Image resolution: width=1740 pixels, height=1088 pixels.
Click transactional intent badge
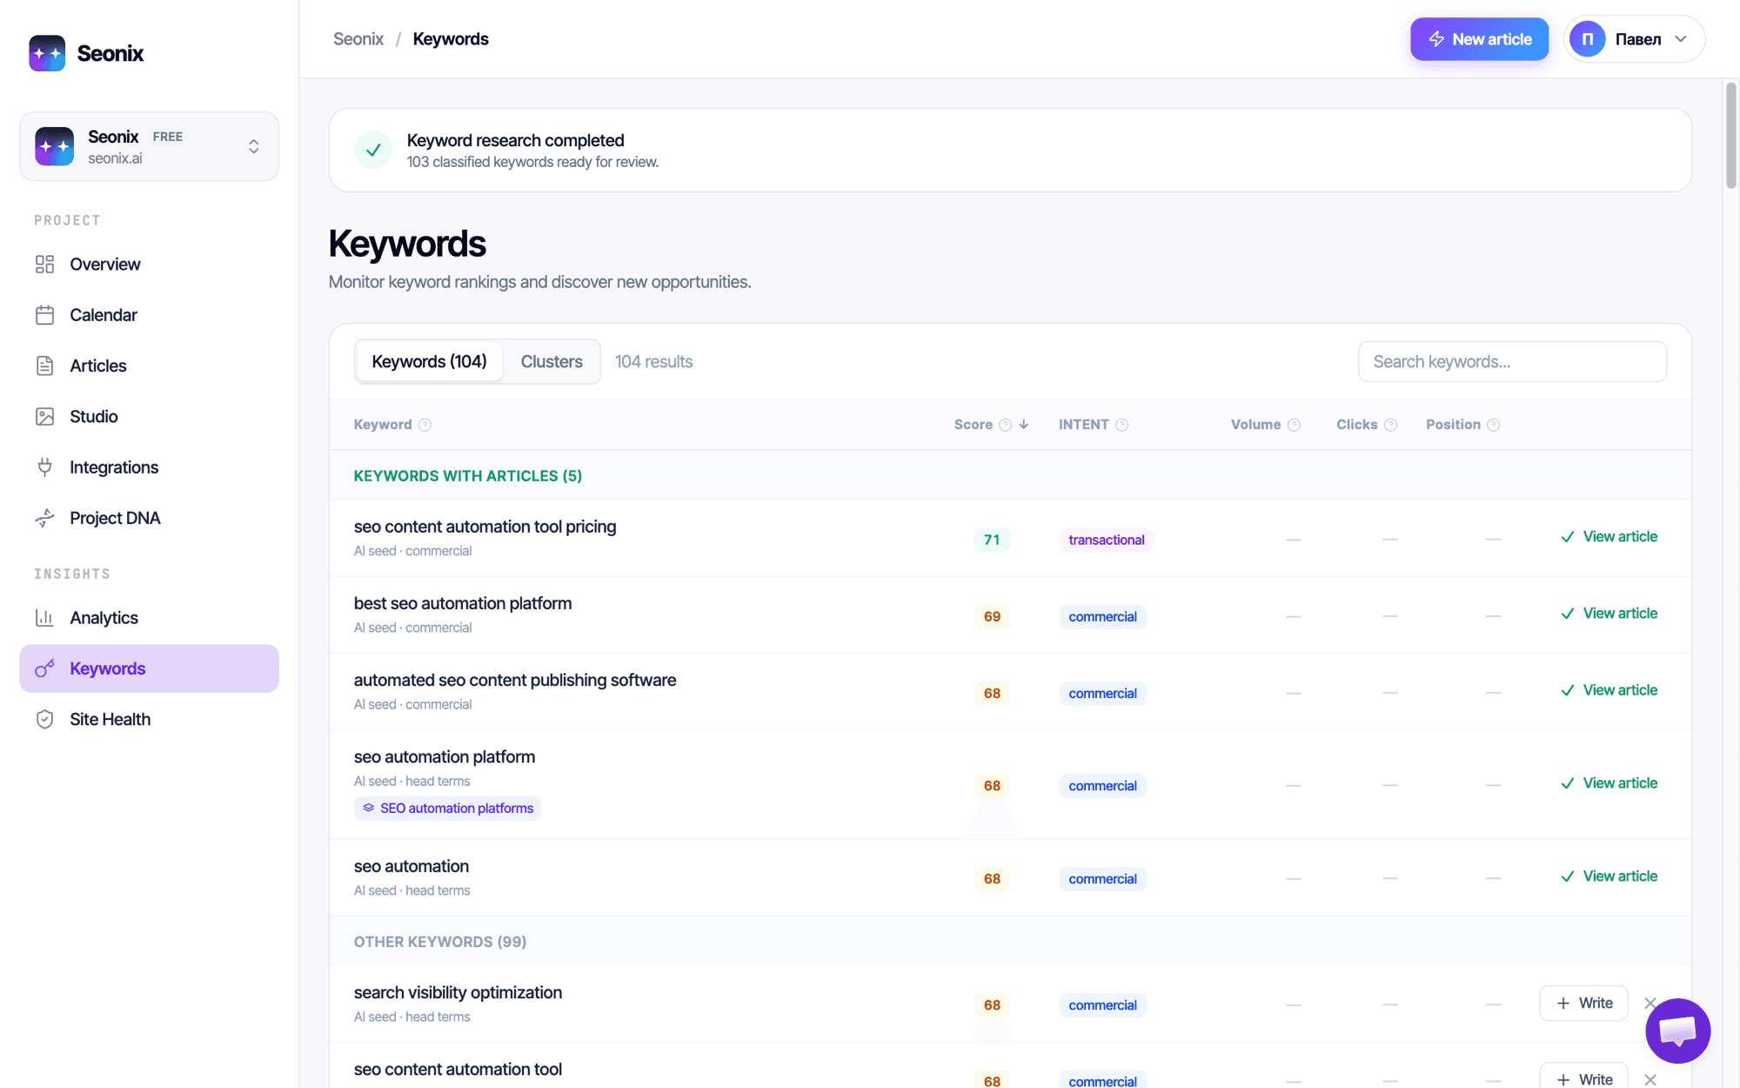click(1106, 540)
